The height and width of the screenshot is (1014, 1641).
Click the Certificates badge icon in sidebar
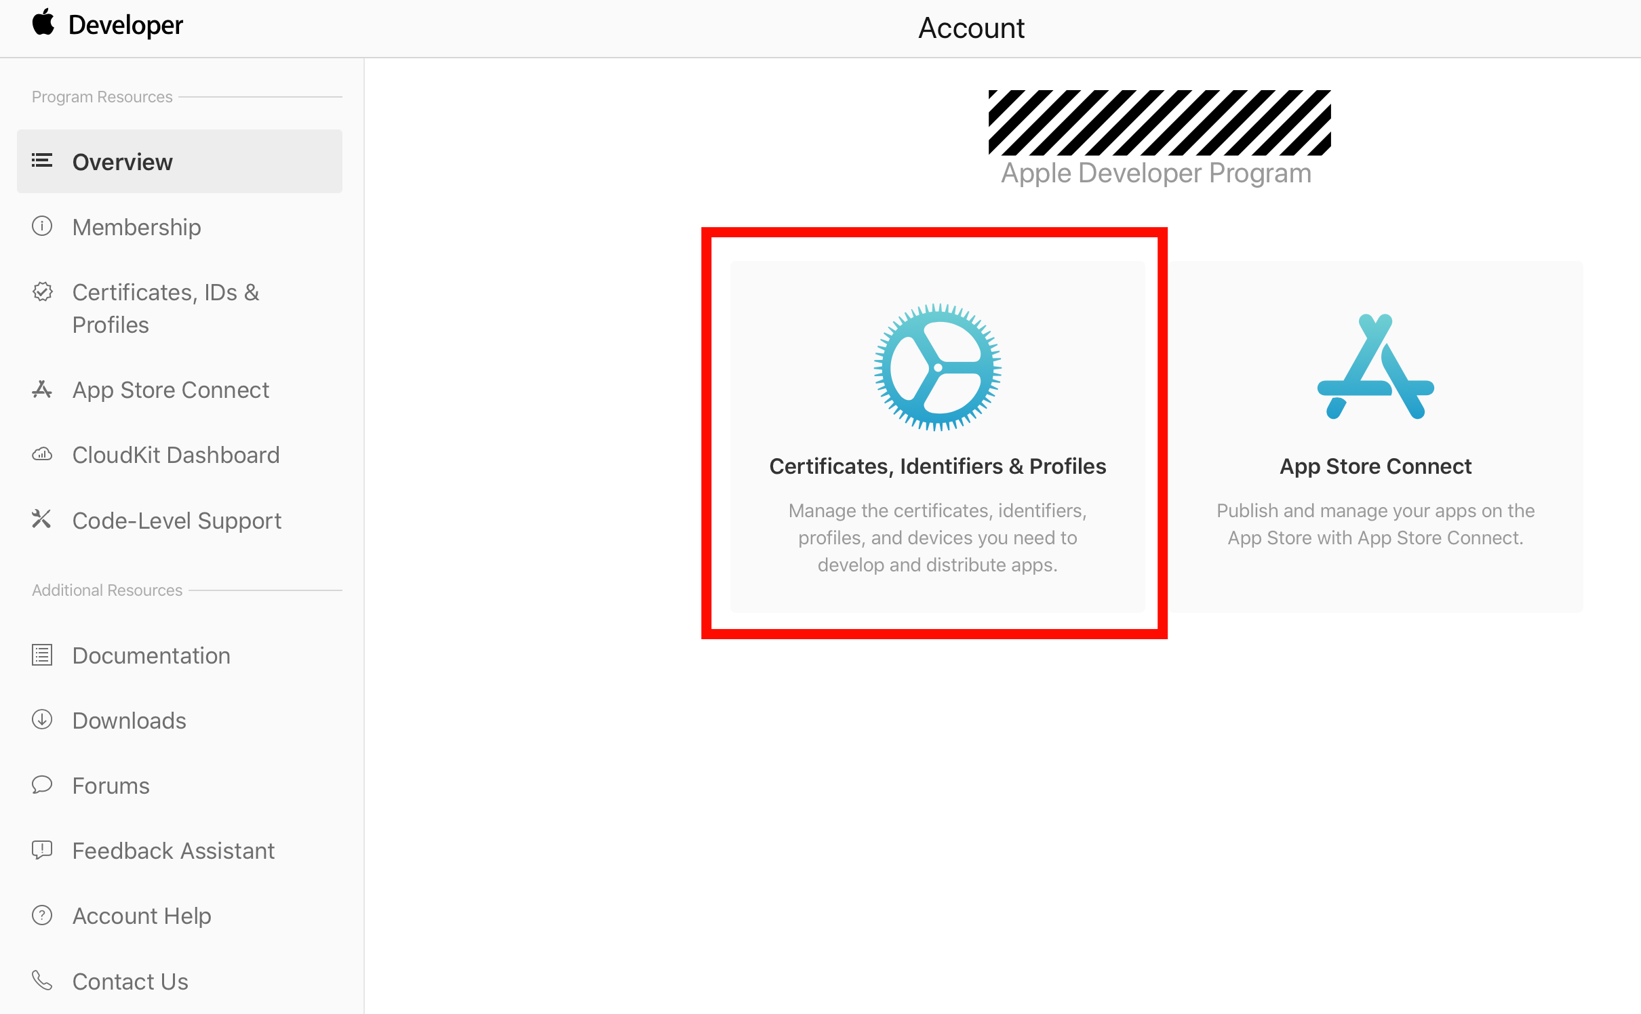pyautogui.click(x=42, y=292)
